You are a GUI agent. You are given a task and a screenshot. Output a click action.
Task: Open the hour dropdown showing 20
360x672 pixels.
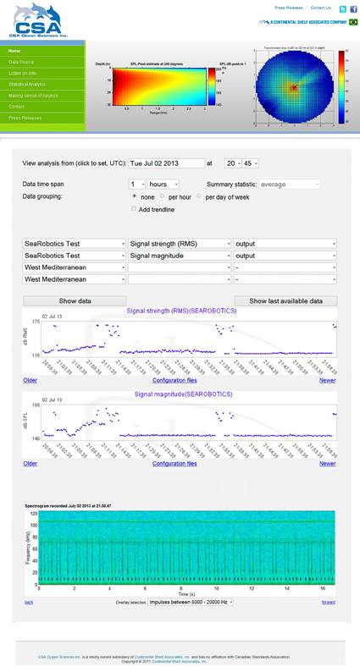coord(232,163)
